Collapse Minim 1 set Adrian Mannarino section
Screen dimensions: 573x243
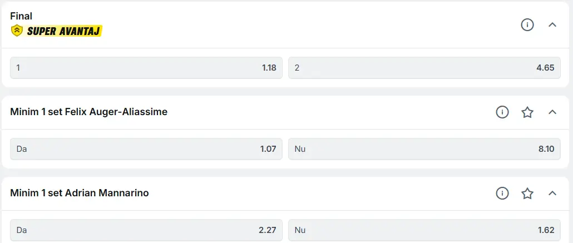pos(552,194)
